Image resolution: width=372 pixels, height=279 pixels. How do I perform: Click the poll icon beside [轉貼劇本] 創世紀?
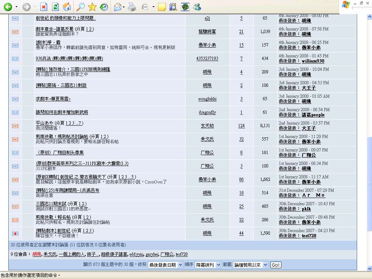pyautogui.click(x=15, y=234)
